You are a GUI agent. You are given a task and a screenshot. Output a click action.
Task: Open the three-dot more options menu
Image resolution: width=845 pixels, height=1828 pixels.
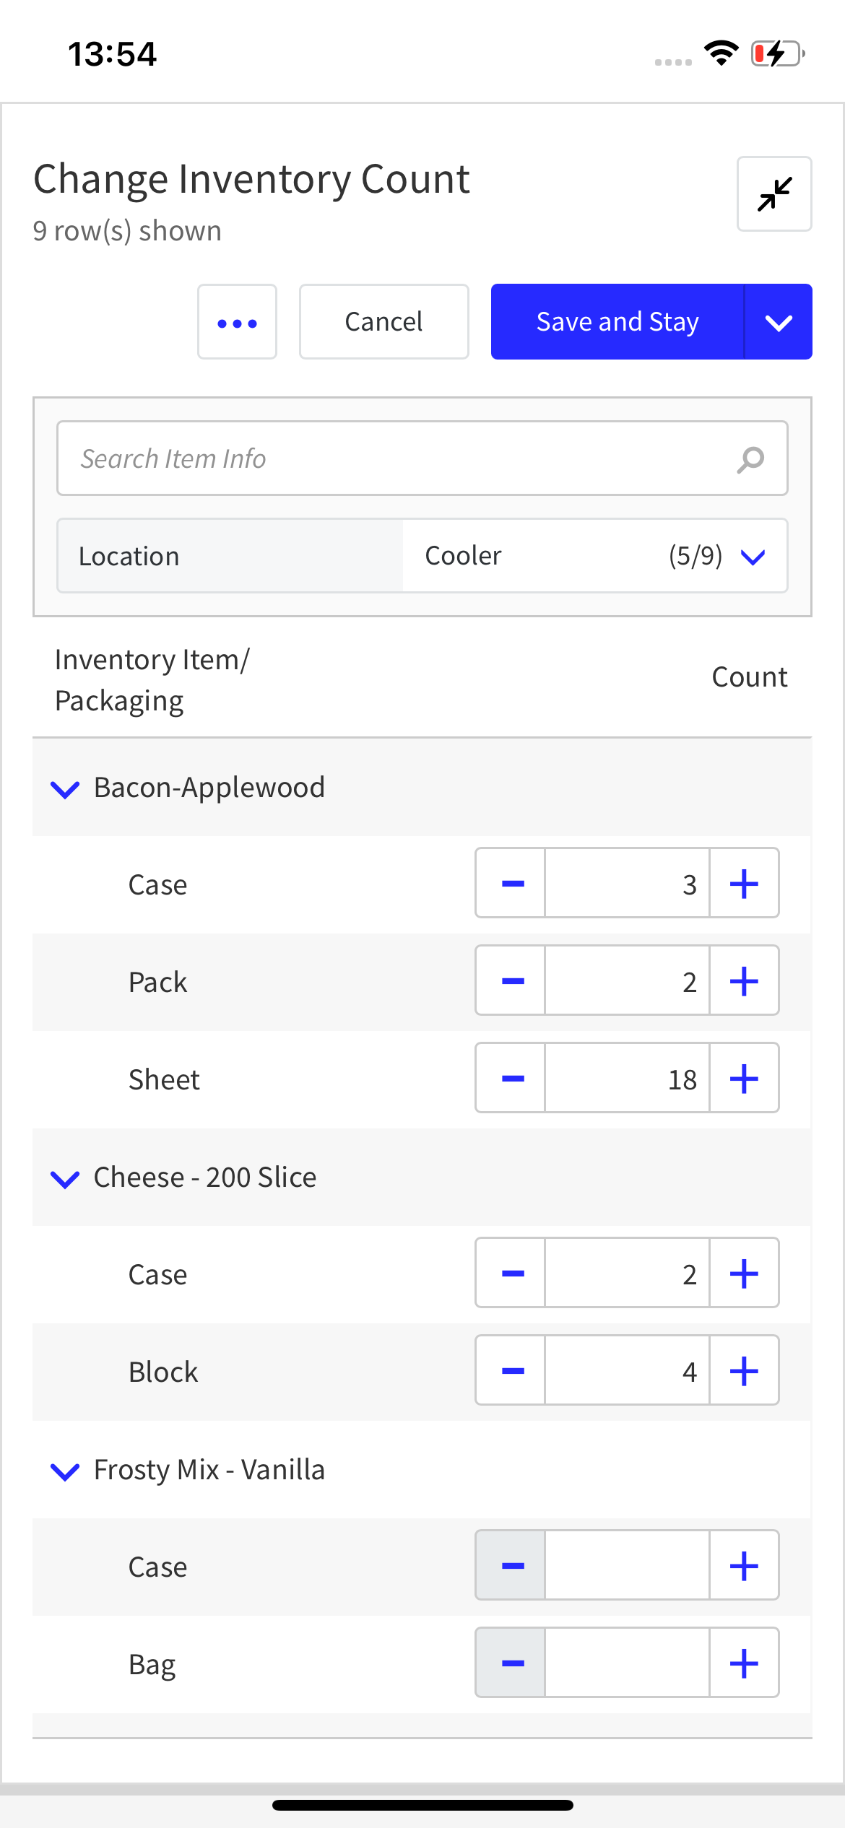237,322
